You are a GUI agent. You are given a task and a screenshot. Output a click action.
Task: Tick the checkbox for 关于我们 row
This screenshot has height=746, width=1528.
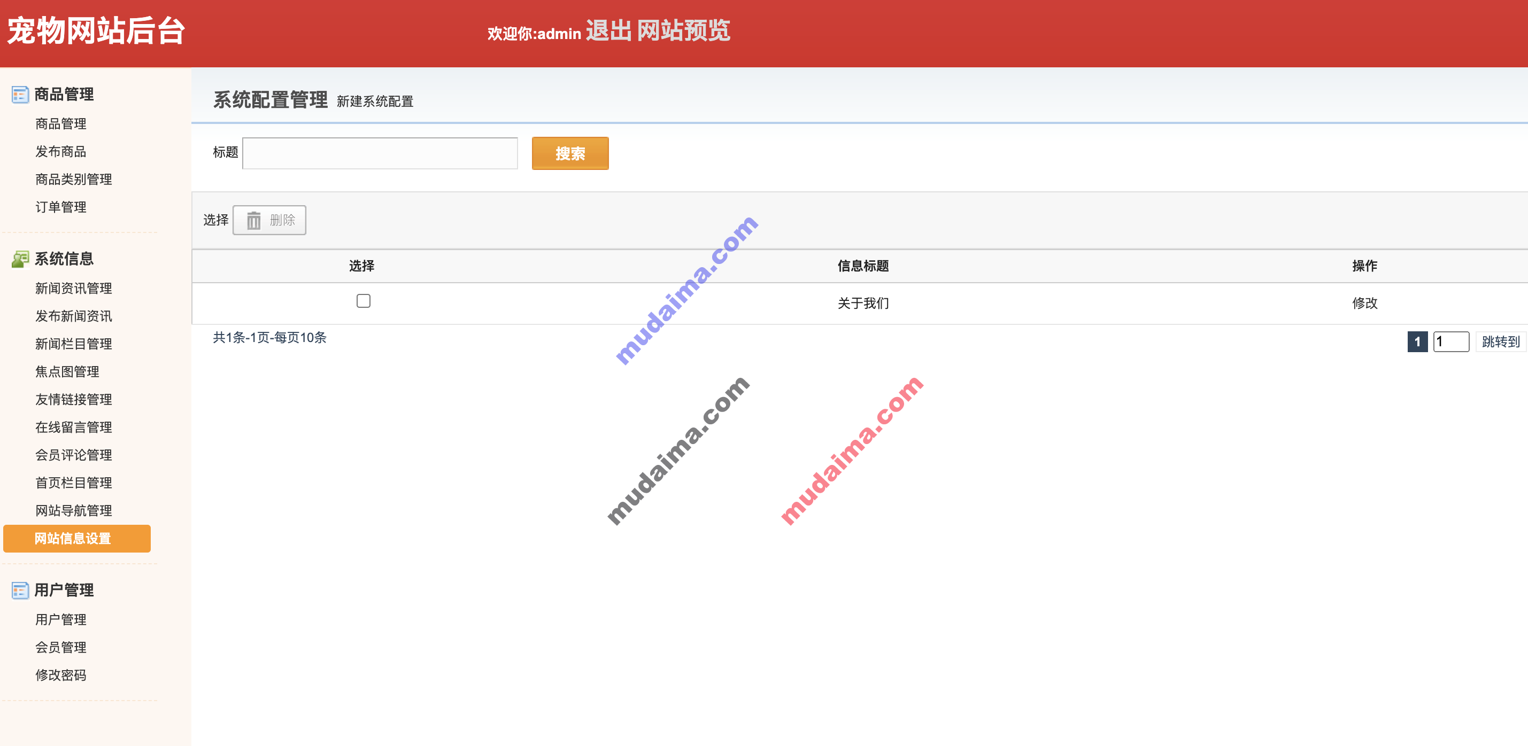click(x=363, y=301)
